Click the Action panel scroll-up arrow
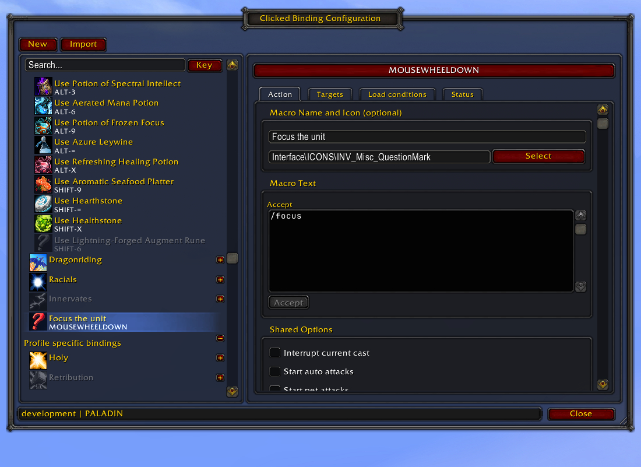 click(603, 110)
